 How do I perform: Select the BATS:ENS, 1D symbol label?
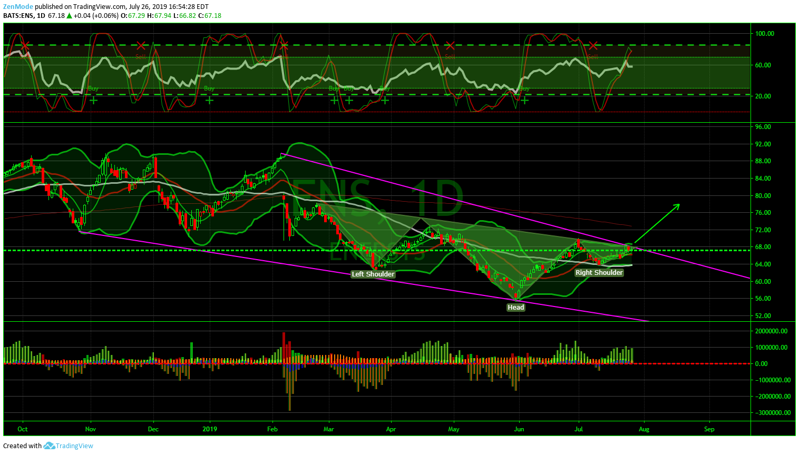tap(24, 16)
